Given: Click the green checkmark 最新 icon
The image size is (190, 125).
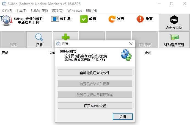Looking at the screenshot, I should tap(84, 19).
